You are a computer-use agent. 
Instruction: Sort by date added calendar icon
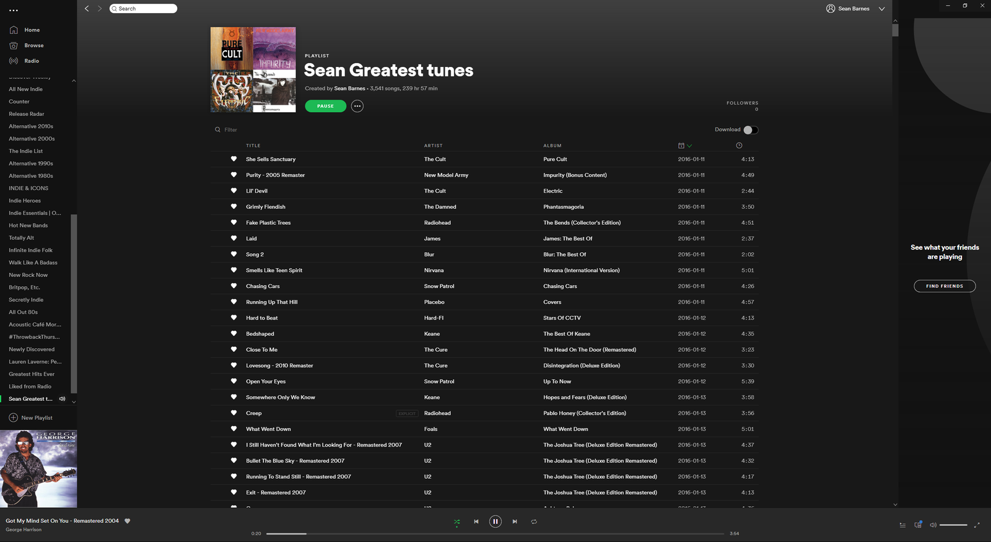click(x=681, y=146)
